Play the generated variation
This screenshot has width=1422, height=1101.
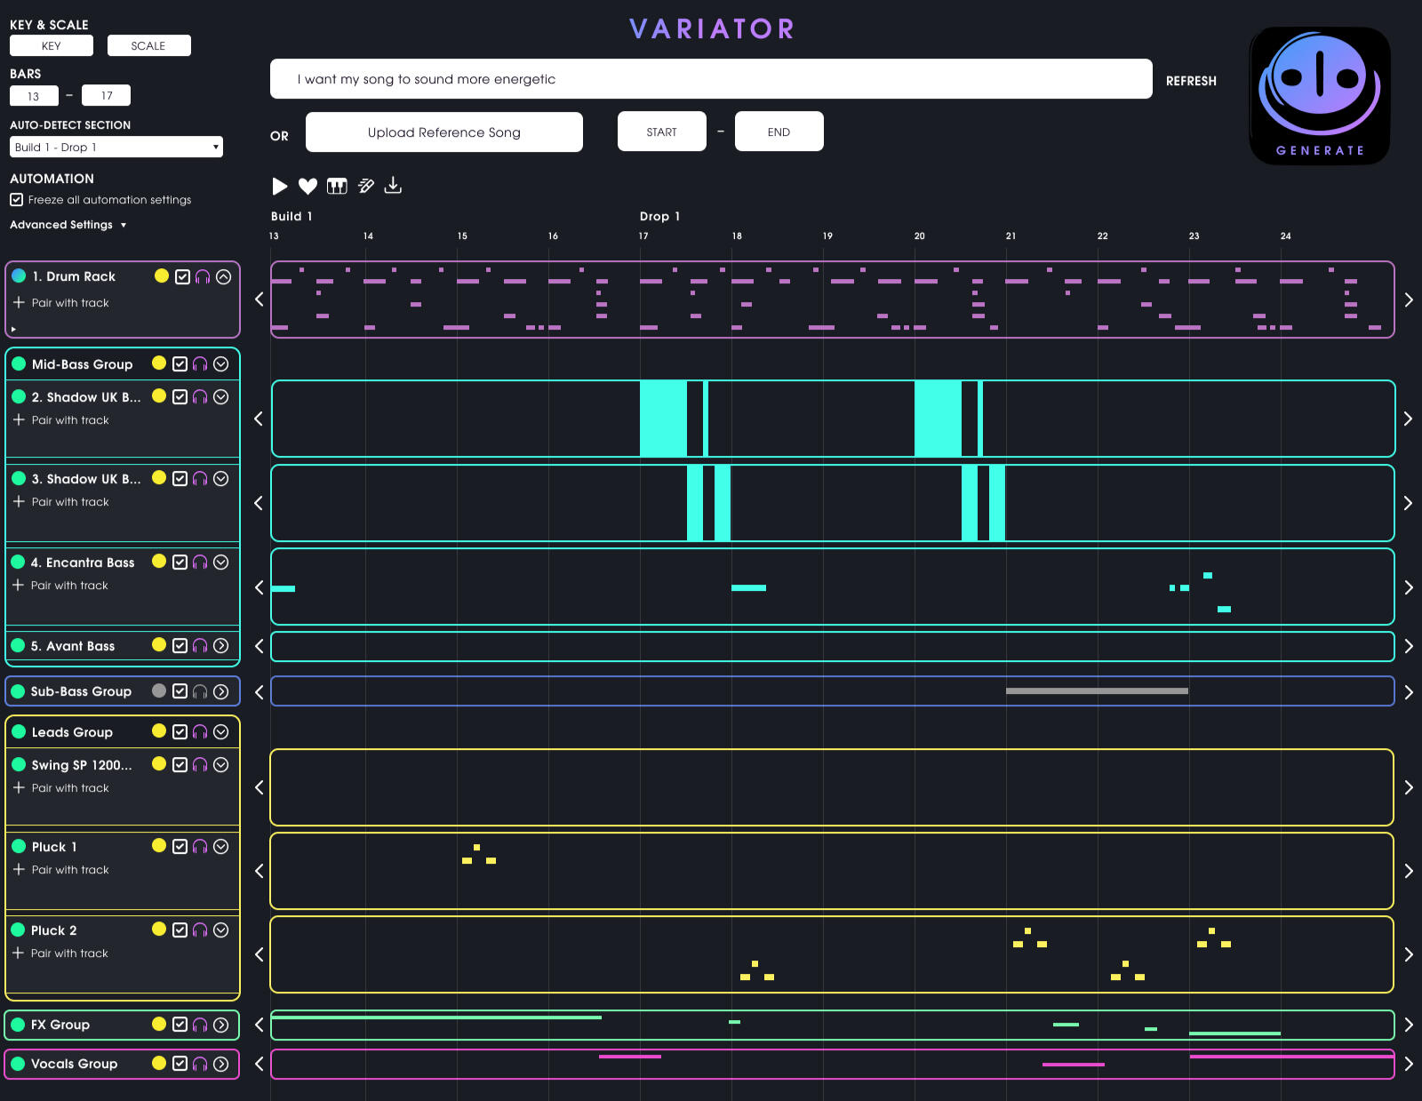pos(280,186)
